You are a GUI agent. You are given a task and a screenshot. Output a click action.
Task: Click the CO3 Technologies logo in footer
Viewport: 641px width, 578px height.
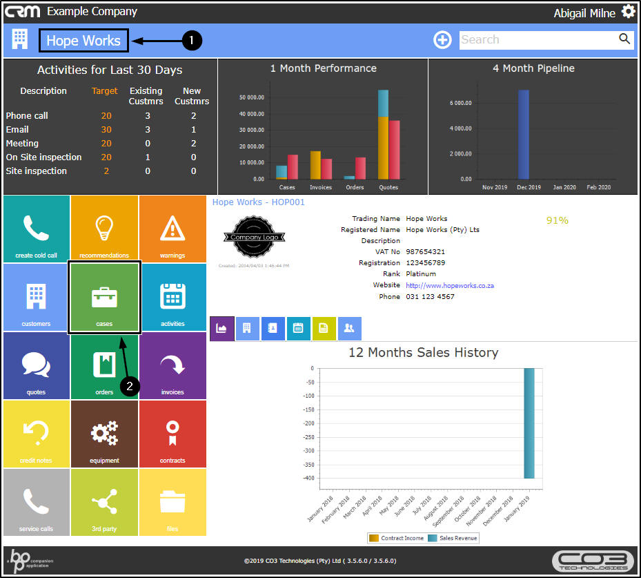593,561
